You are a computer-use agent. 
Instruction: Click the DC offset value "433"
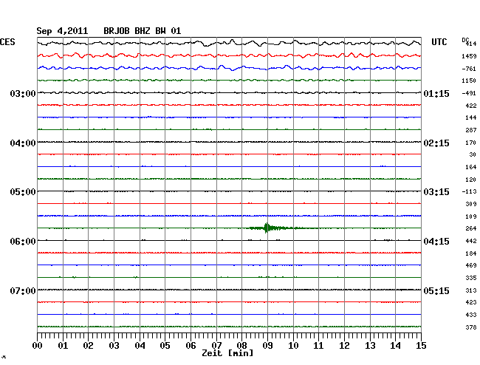471,315
